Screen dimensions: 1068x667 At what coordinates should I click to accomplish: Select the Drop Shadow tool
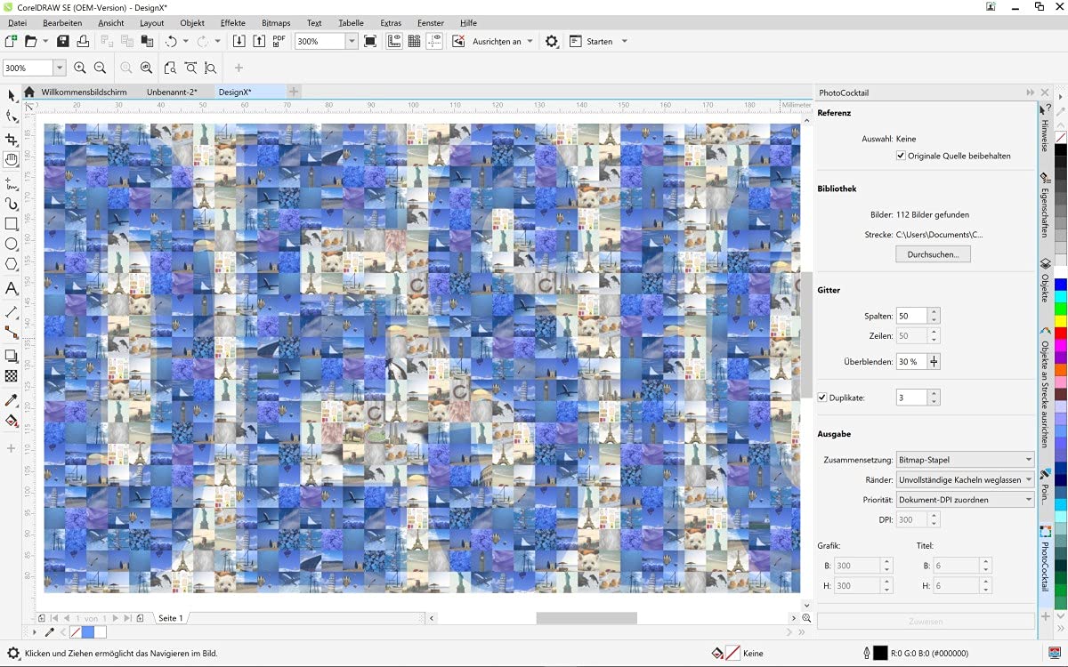click(12, 356)
